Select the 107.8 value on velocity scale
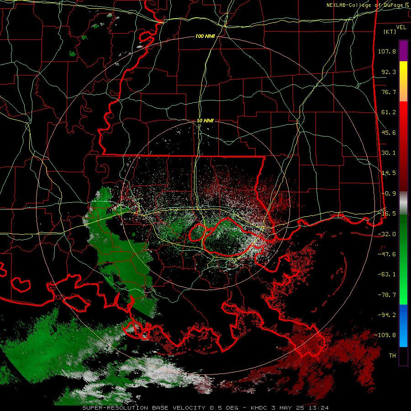The width and height of the screenshot is (411, 411). [x=387, y=51]
